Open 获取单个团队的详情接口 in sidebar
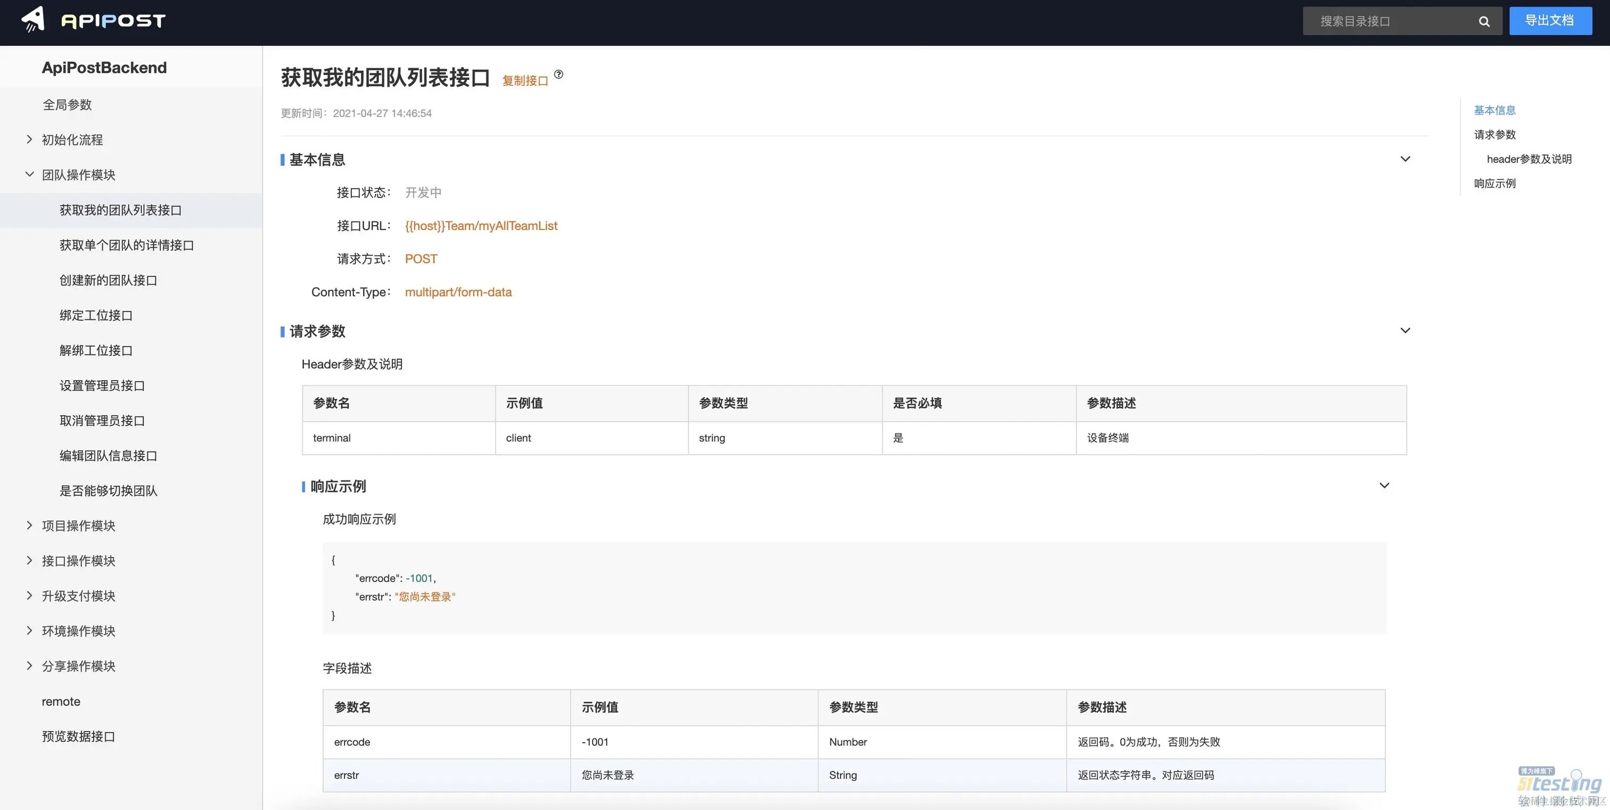 point(126,245)
